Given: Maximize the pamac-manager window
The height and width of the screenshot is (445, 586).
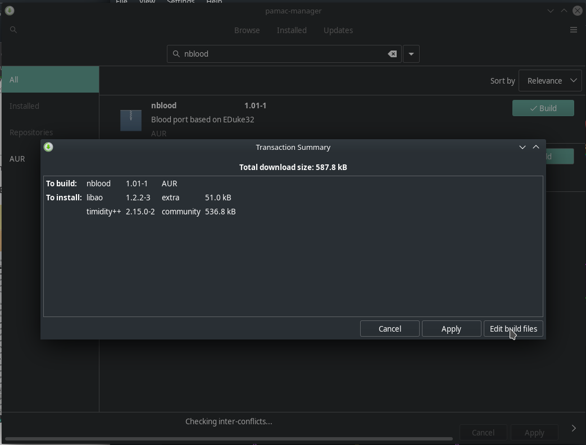Looking at the screenshot, I should click(x=564, y=11).
